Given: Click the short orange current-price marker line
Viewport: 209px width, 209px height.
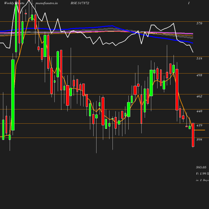Looking at the screenshot, I should tap(199, 130).
